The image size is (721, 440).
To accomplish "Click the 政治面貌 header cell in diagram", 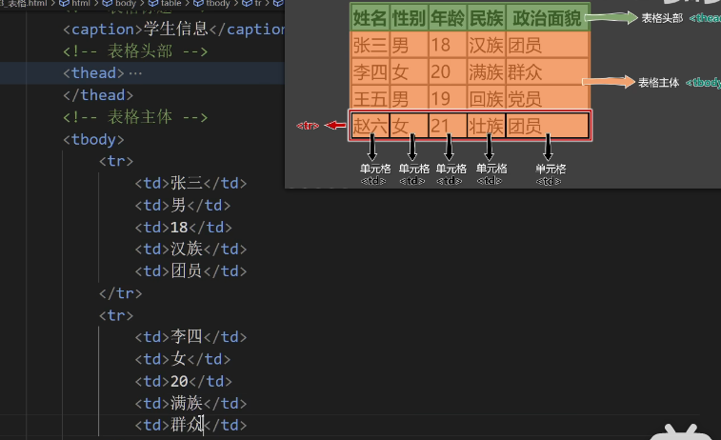I will tap(548, 18).
